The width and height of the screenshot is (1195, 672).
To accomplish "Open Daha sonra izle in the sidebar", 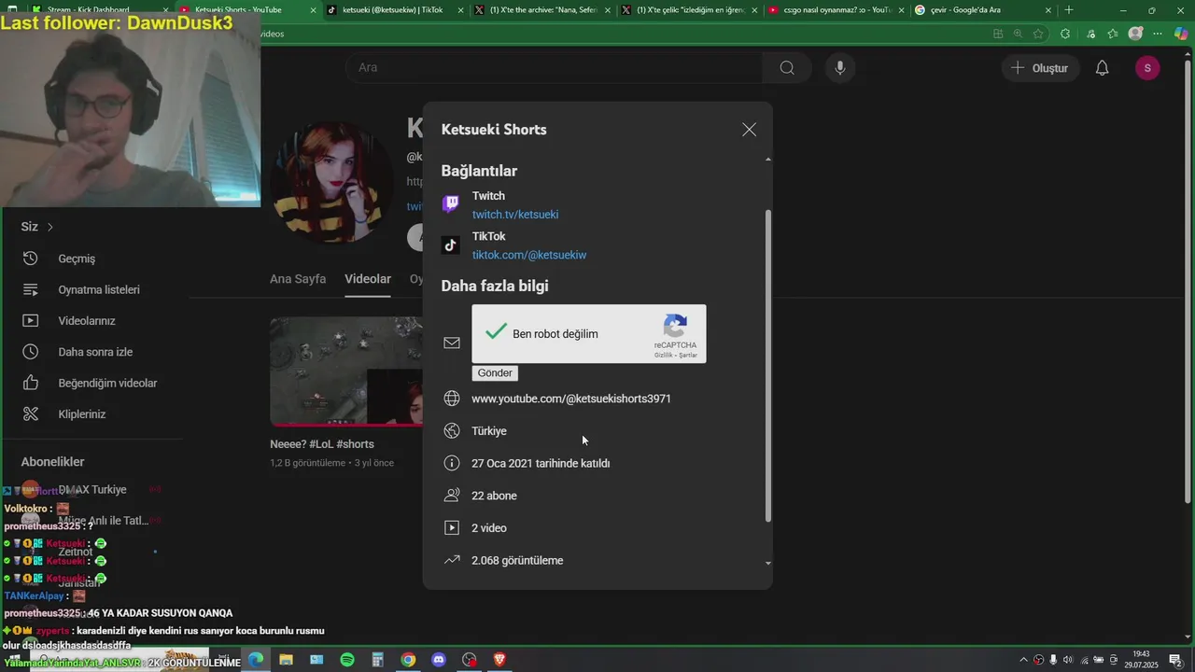I will [x=93, y=352].
